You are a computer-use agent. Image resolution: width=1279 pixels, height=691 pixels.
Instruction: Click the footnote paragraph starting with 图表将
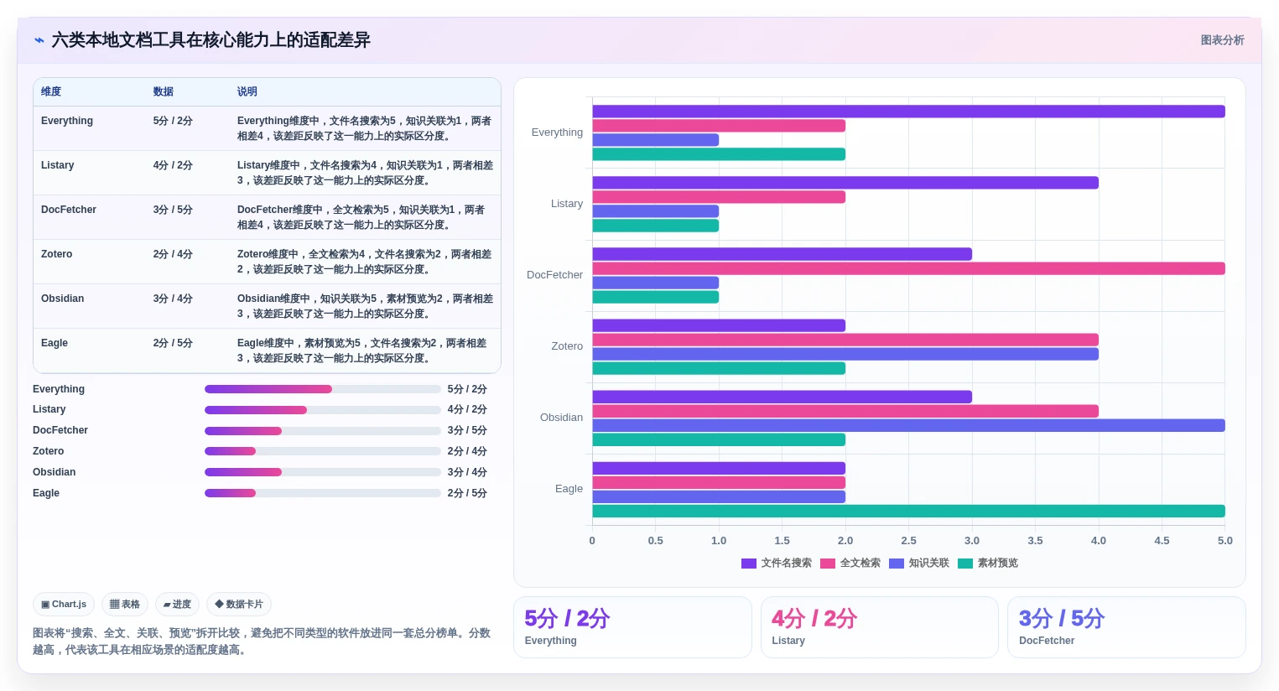(262, 642)
